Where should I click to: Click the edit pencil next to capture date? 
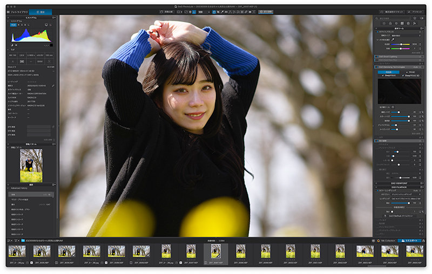pos(53,86)
